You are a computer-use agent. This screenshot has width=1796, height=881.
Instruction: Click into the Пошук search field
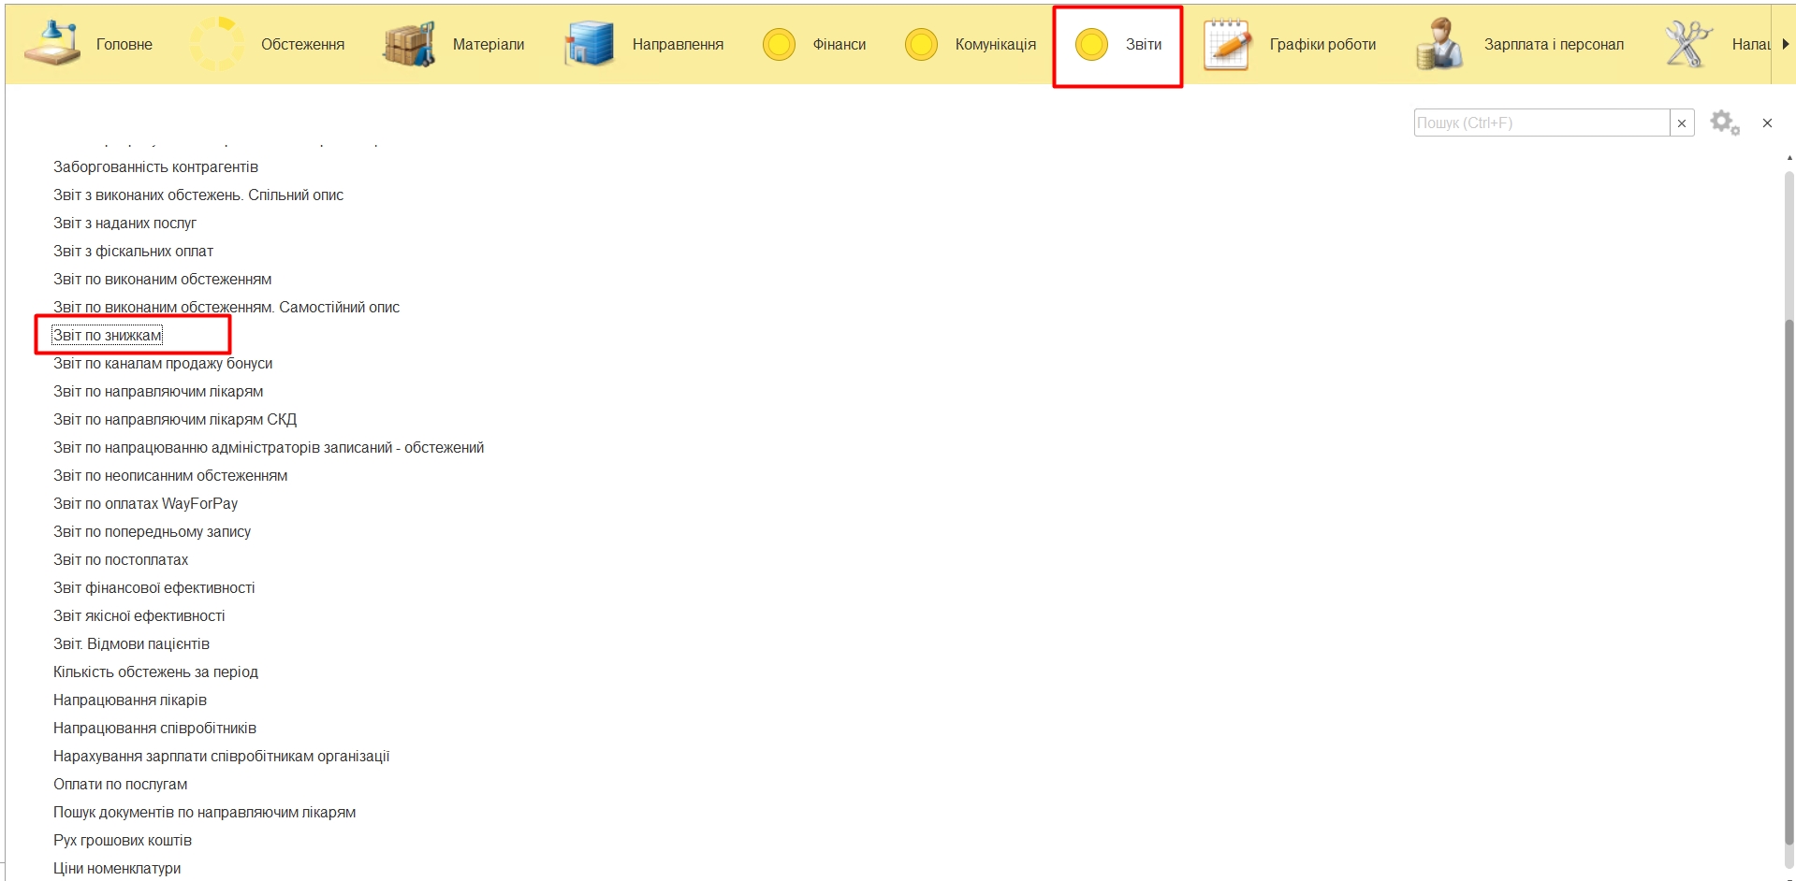(1540, 123)
